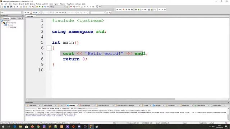Screen dimensions: 230x129
Task: Close the main.cpp editor tab
Action: 35,16
